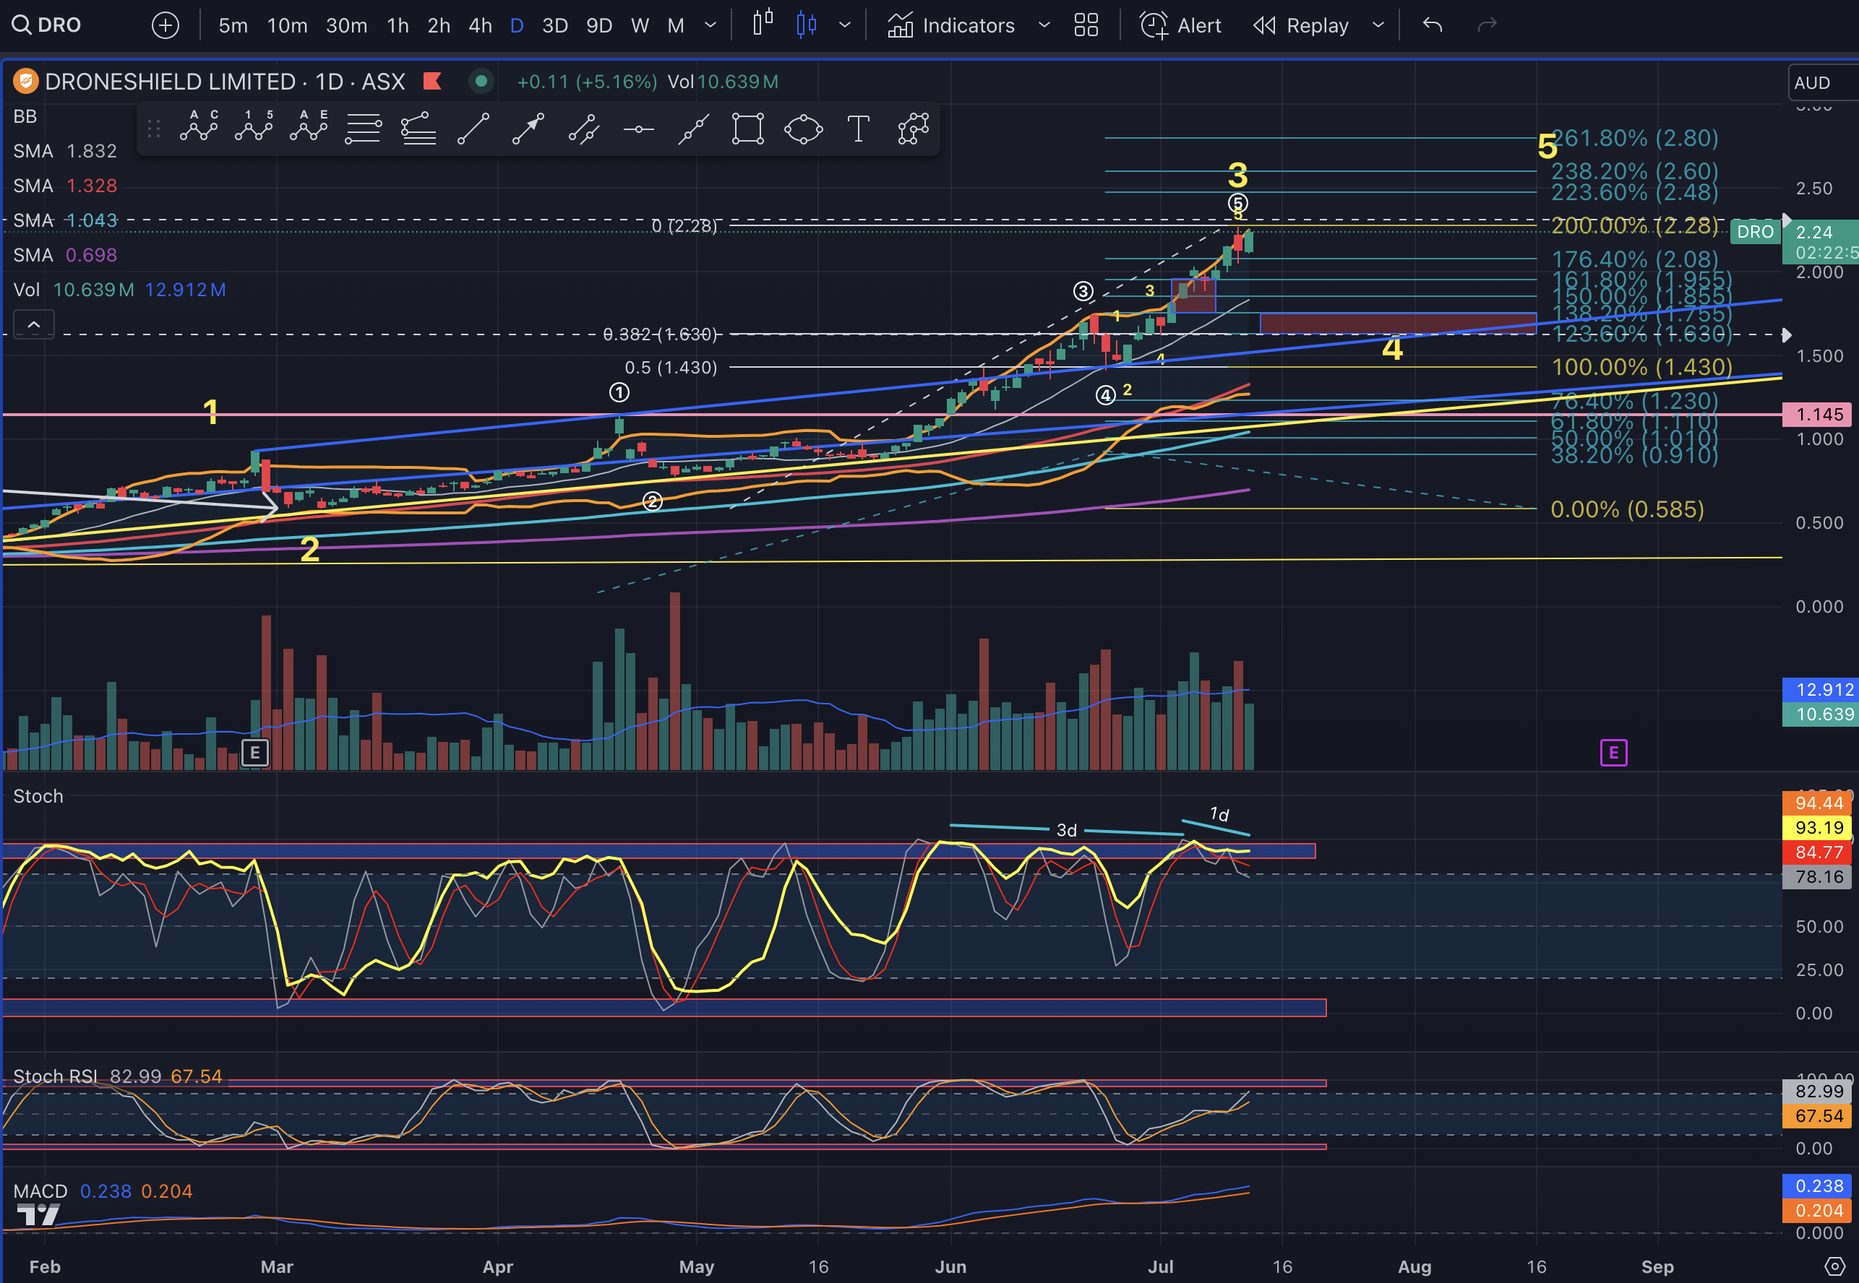Switch to the 1h timeframe
This screenshot has width=1859, height=1283.
coord(398,25)
